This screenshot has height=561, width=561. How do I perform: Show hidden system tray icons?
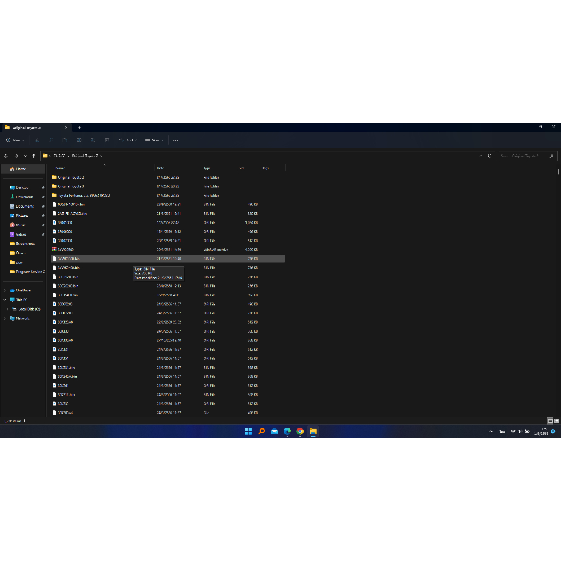coord(491,432)
